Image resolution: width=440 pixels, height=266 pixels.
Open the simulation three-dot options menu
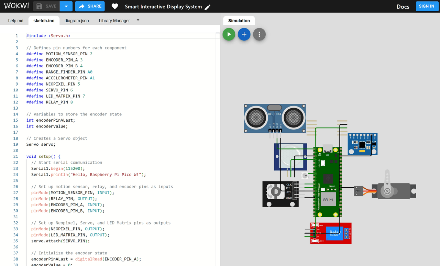[260, 34]
